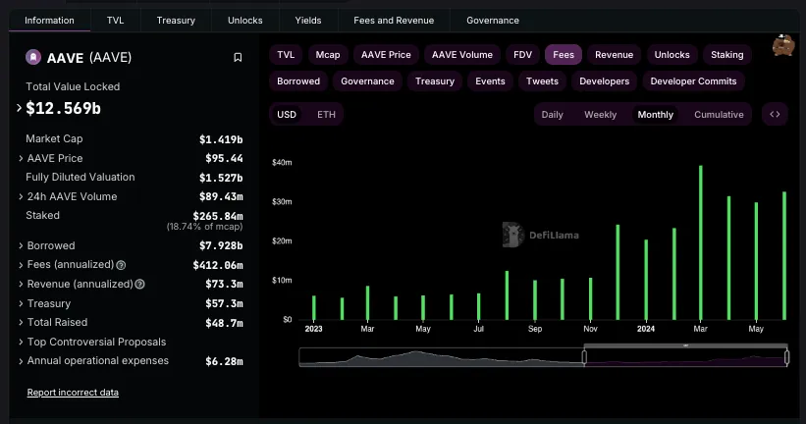Toggle the AAVE Volume chart metric

(462, 55)
